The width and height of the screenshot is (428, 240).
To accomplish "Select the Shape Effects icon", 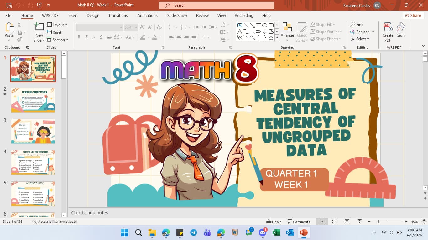I will tap(313, 39).
